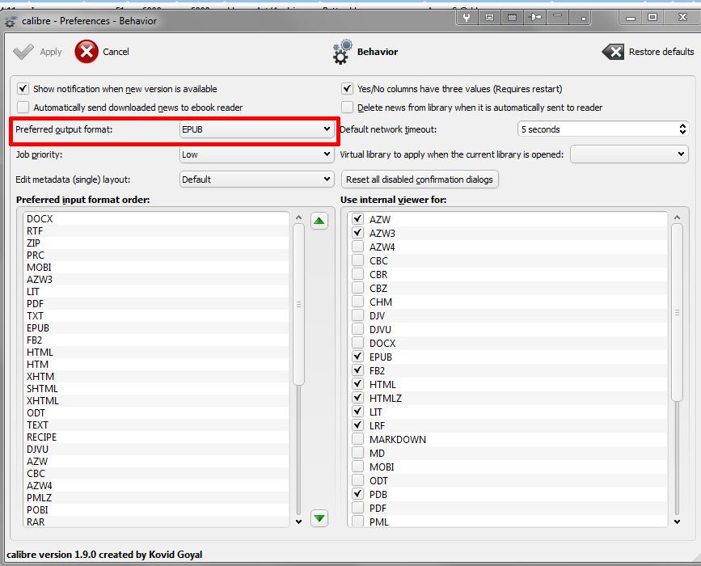
Task: Click the red X Cancel icon
Action: (x=87, y=52)
